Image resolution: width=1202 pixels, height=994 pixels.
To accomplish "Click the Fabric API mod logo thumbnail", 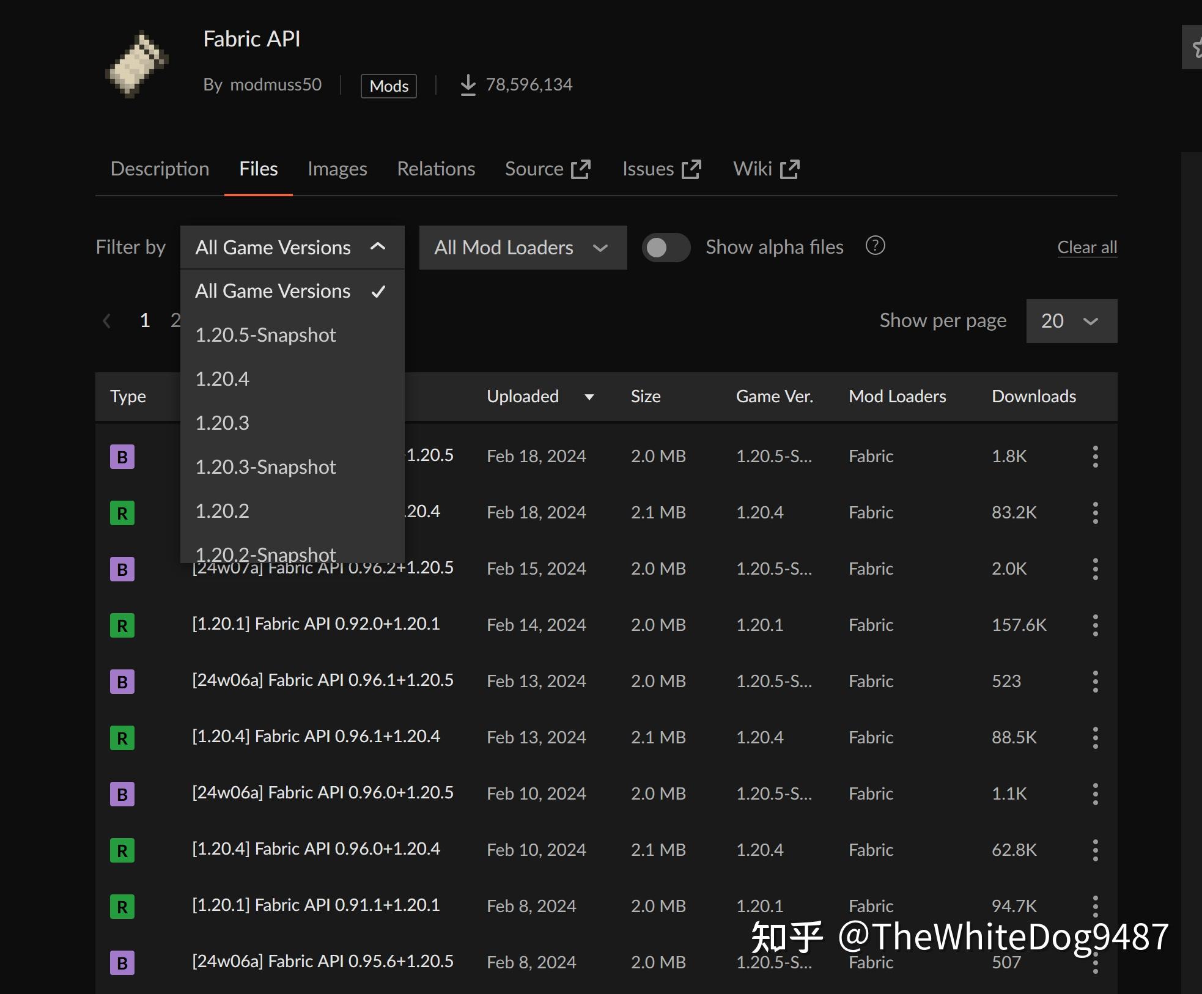I will click(138, 64).
